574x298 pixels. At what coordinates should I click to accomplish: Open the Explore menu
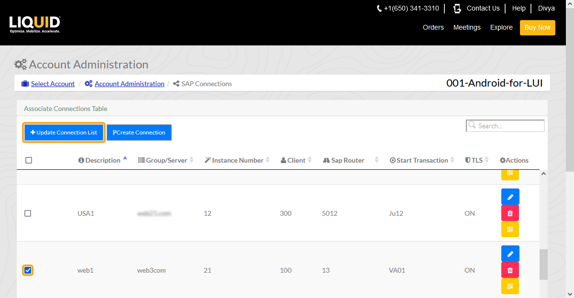coord(501,27)
